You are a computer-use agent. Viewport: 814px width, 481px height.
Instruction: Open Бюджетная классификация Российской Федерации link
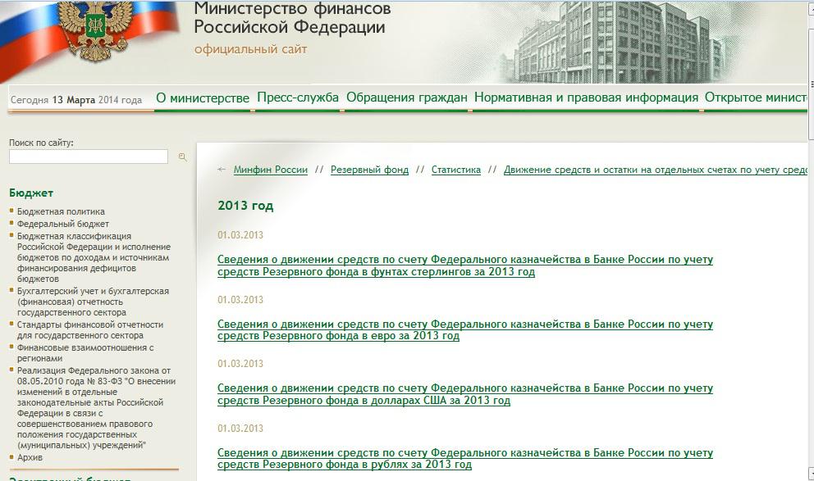pyautogui.click(x=94, y=257)
